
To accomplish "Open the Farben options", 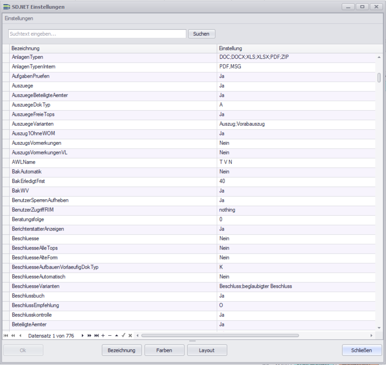I will tap(164, 350).
